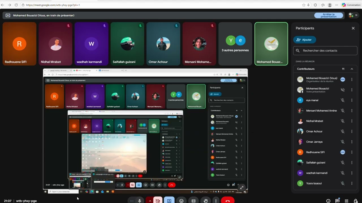Go back with browser back arrow
The width and height of the screenshot is (362, 203).
pyautogui.click(x=3, y=5)
